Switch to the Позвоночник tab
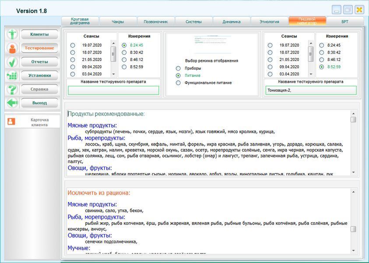Screen dimensions: 369x263 coord(156,21)
